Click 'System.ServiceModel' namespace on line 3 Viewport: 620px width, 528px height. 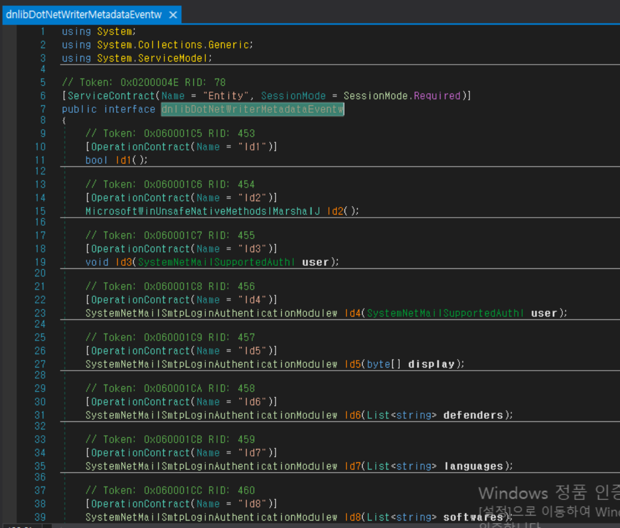pos(152,58)
